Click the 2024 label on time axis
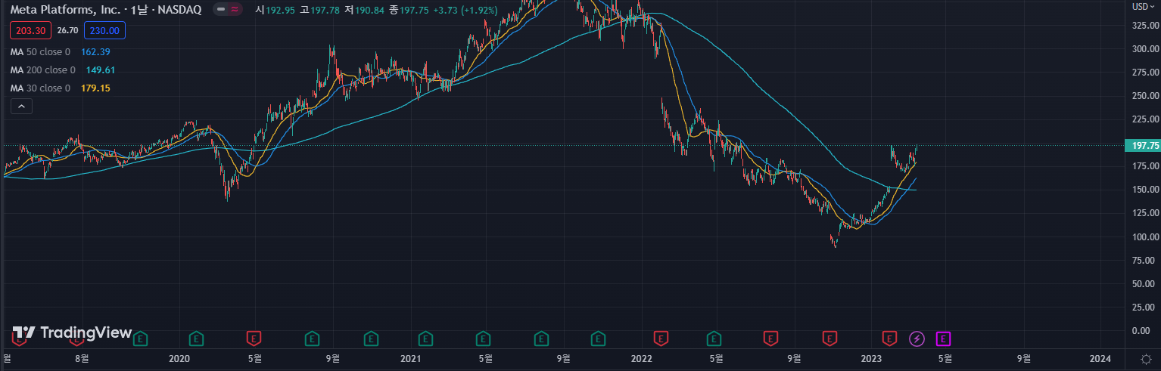Screen dimensions: 1161x371 point(1100,357)
